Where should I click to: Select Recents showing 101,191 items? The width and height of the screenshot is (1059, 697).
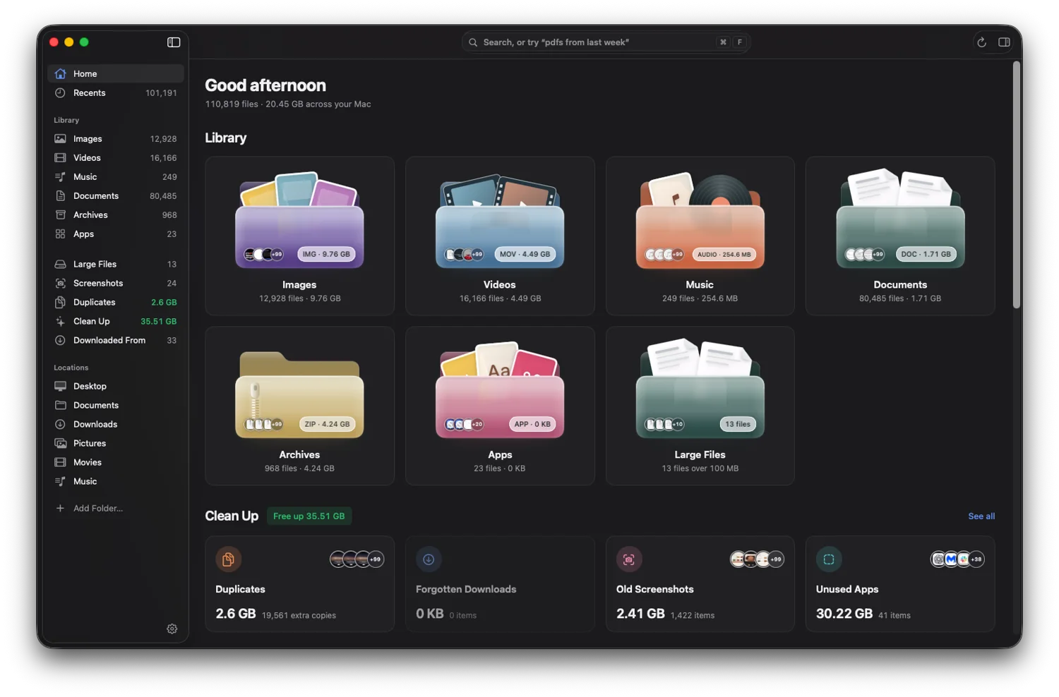pos(116,92)
